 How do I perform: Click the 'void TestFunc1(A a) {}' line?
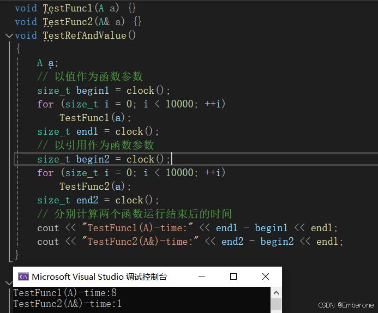(x=75, y=8)
